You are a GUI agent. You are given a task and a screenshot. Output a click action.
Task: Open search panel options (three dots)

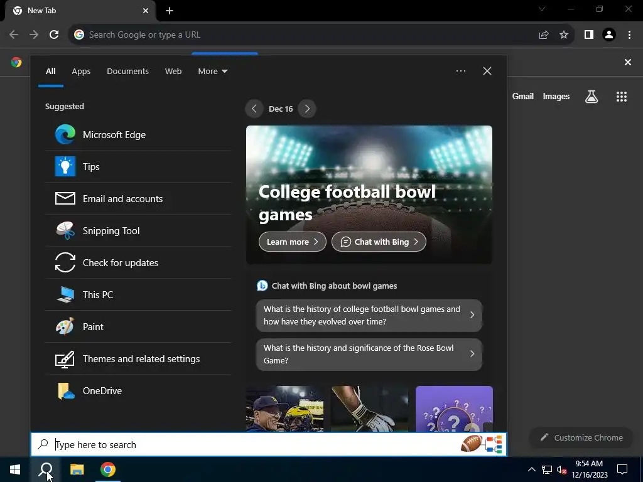click(461, 71)
